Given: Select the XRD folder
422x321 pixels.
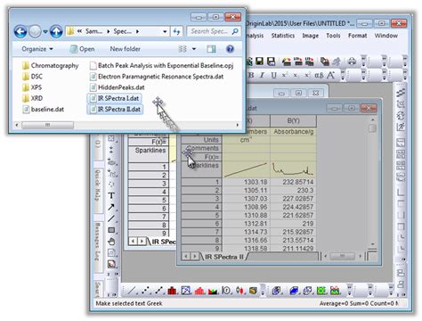Looking at the screenshot, I should (32, 98).
